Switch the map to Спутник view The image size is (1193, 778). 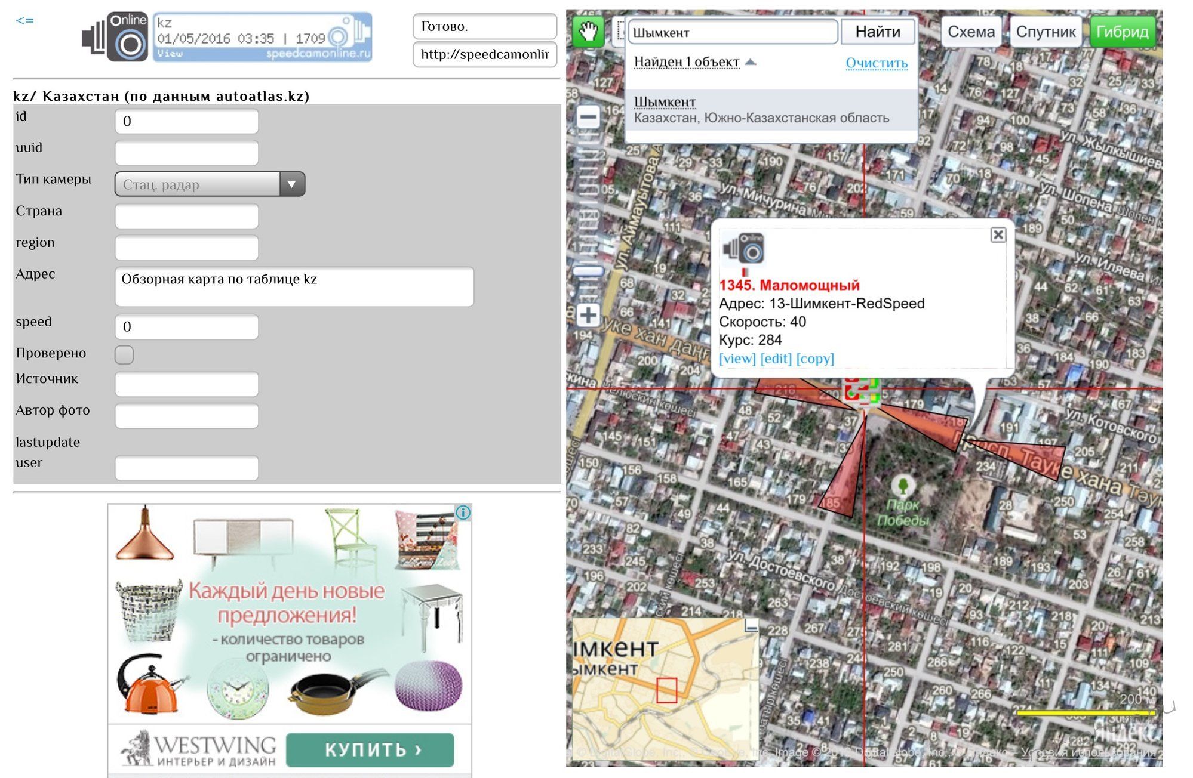pyautogui.click(x=1046, y=32)
